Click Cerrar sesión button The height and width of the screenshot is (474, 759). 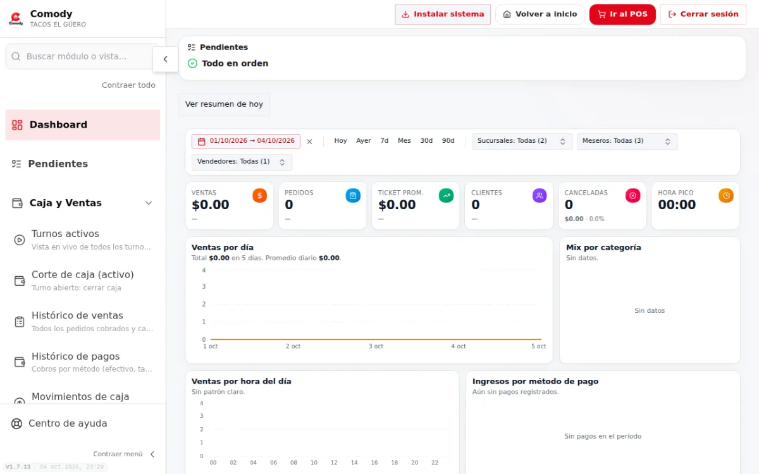point(703,15)
